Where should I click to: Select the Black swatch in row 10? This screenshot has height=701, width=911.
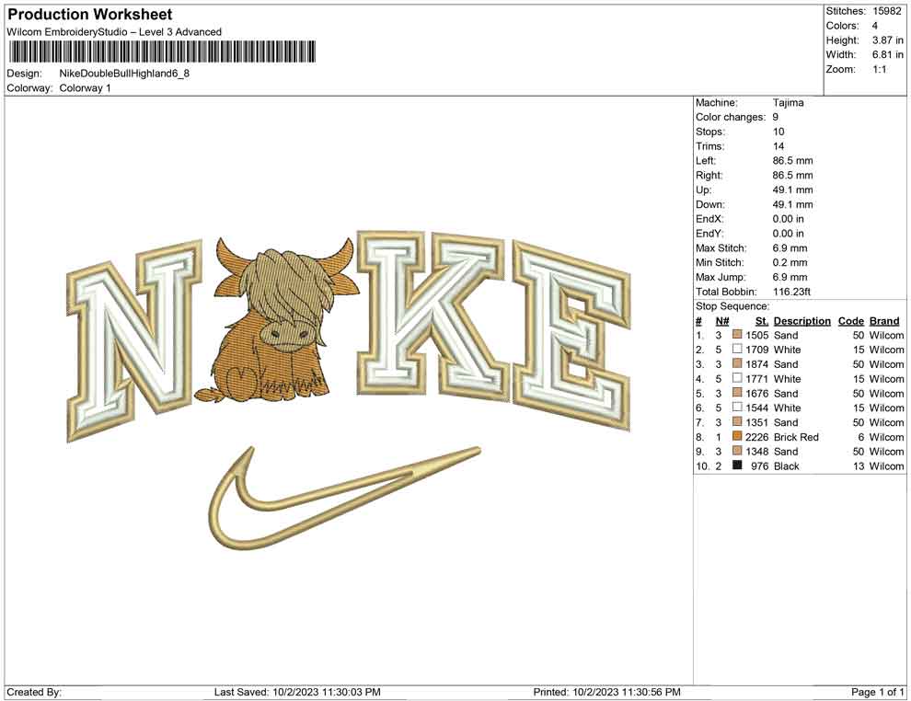click(x=737, y=465)
